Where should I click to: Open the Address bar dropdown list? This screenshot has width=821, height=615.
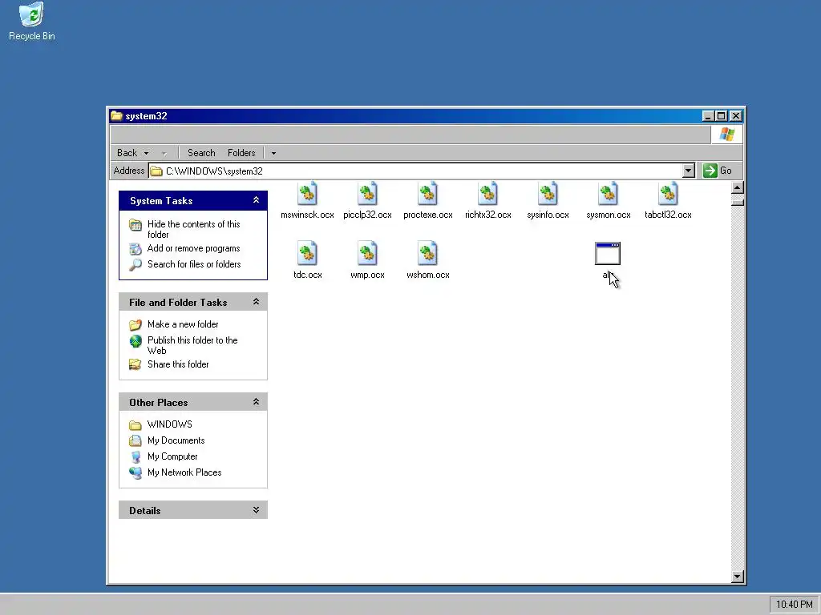(689, 171)
